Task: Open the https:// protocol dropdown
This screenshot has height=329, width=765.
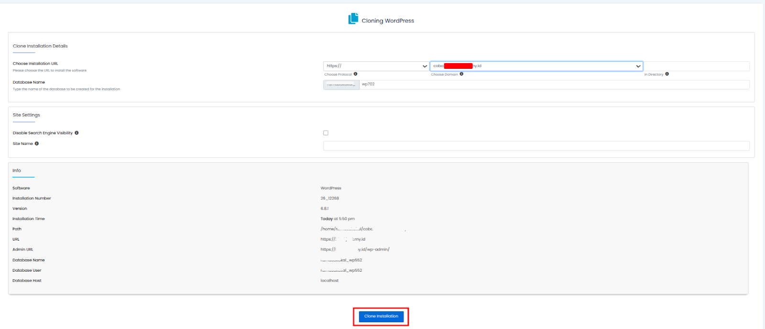Action: click(x=376, y=66)
